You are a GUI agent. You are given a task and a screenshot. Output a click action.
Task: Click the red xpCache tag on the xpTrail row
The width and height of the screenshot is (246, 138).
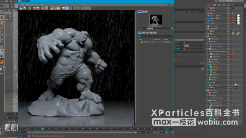233,21
